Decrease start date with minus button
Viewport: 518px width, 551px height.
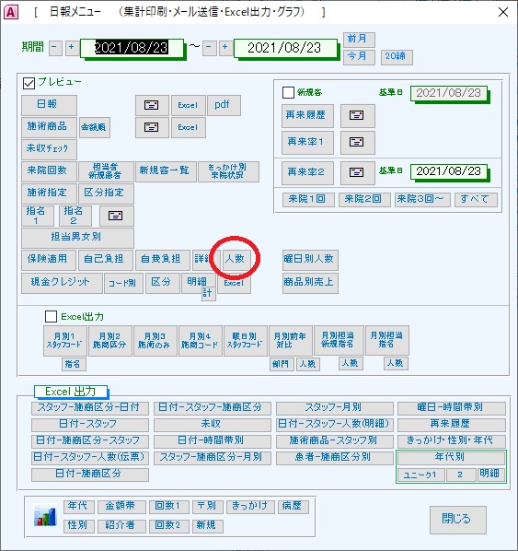click(55, 48)
